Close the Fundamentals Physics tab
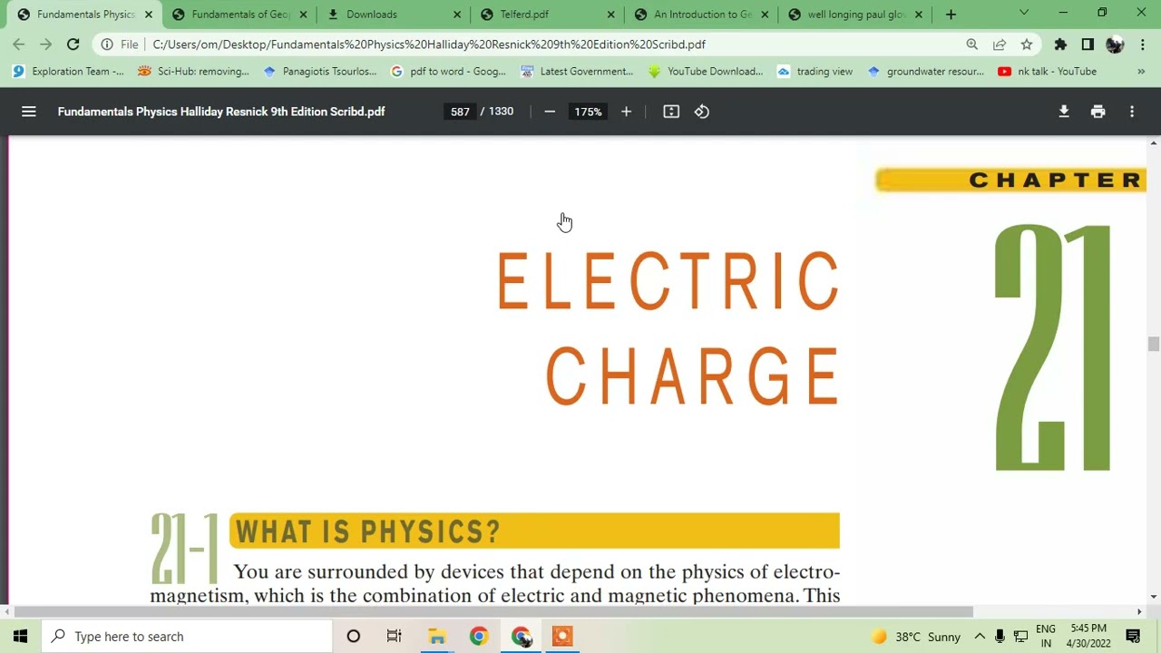Screen dimensions: 1161x653 (x=149, y=15)
